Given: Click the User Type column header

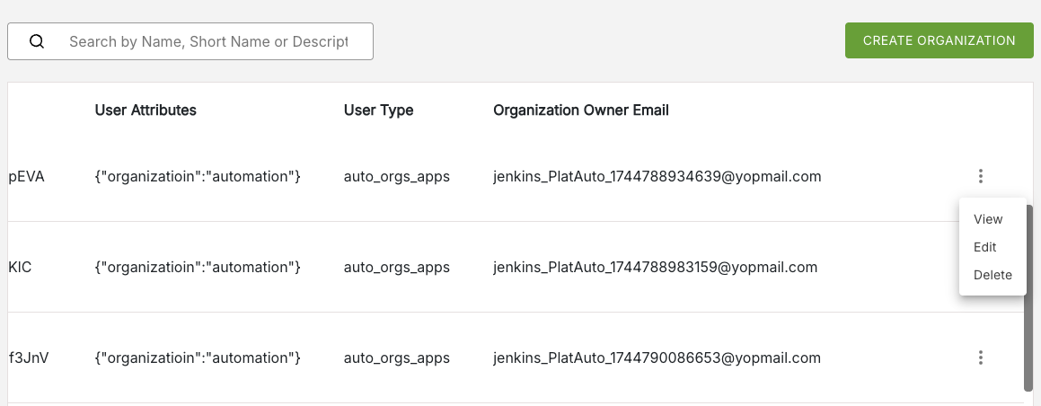Looking at the screenshot, I should [x=378, y=110].
